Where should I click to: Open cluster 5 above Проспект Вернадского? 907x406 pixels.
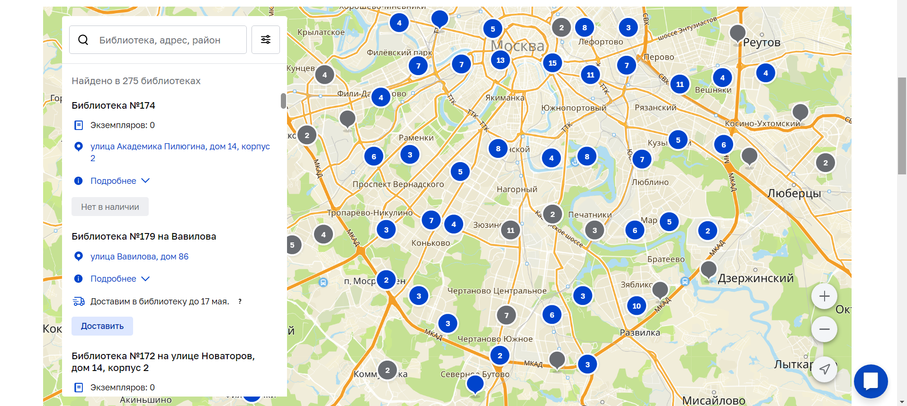[x=460, y=172]
